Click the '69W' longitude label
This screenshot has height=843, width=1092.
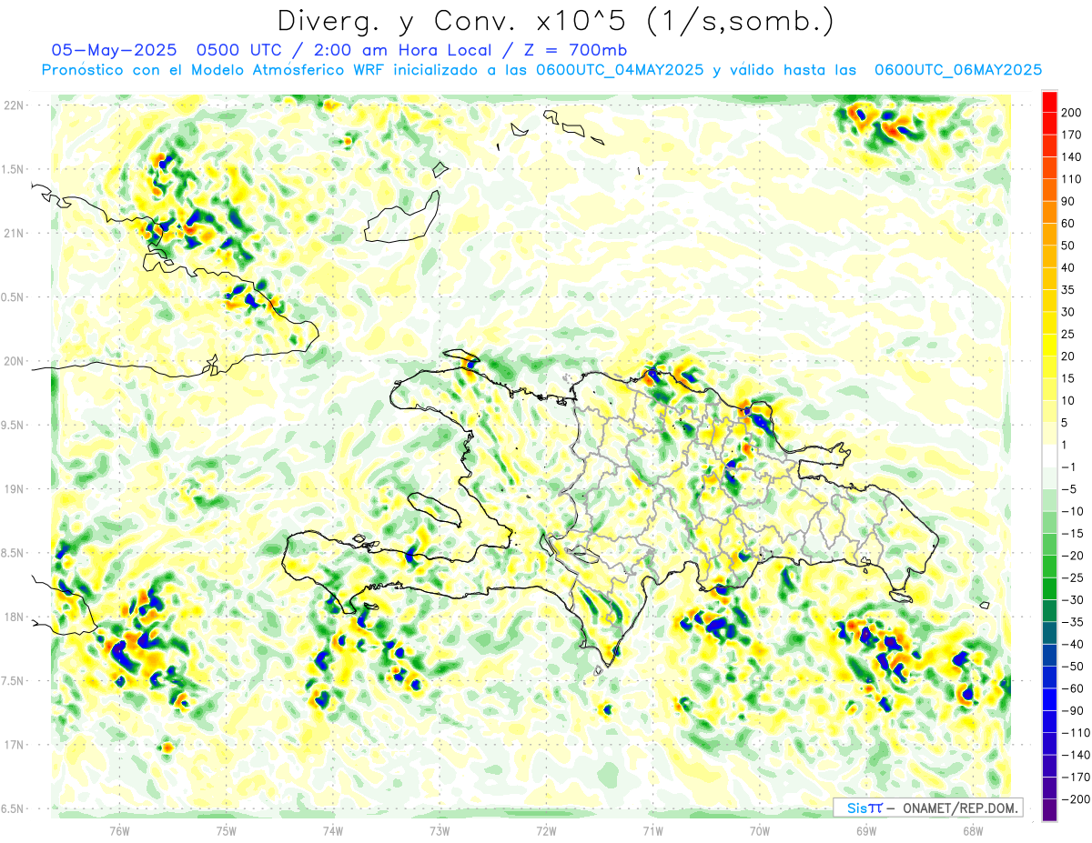point(866,830)
